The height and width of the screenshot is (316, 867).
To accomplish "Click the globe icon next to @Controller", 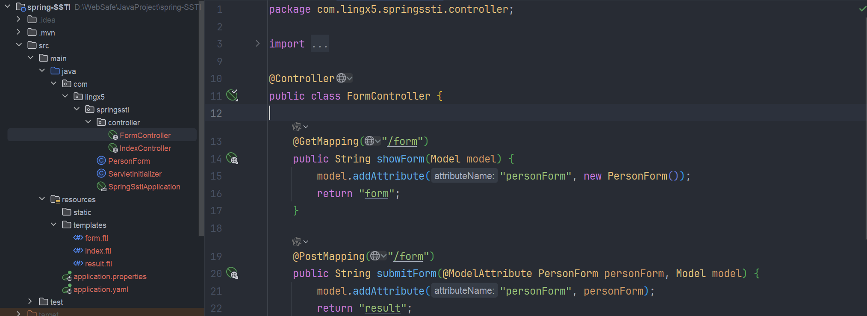I will coord(341,78).
